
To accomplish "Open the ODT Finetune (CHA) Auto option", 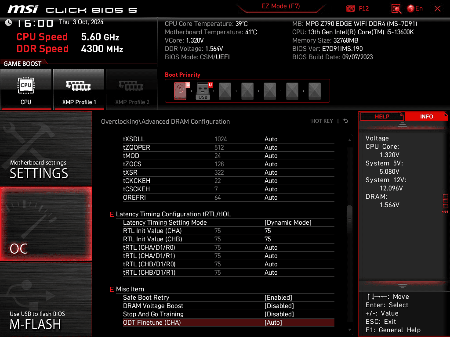I will click(x=229, y=323).
